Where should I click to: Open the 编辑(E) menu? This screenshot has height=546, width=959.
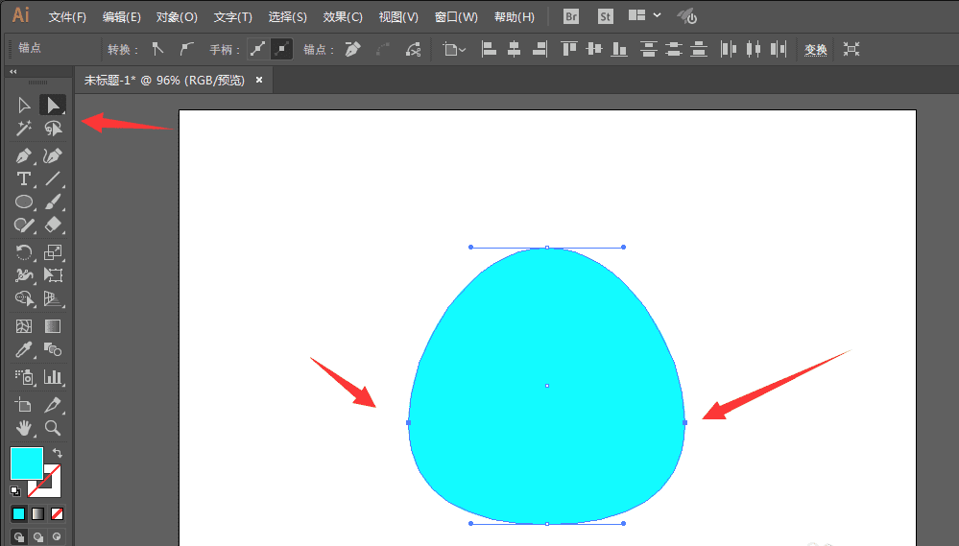[121, 17]
